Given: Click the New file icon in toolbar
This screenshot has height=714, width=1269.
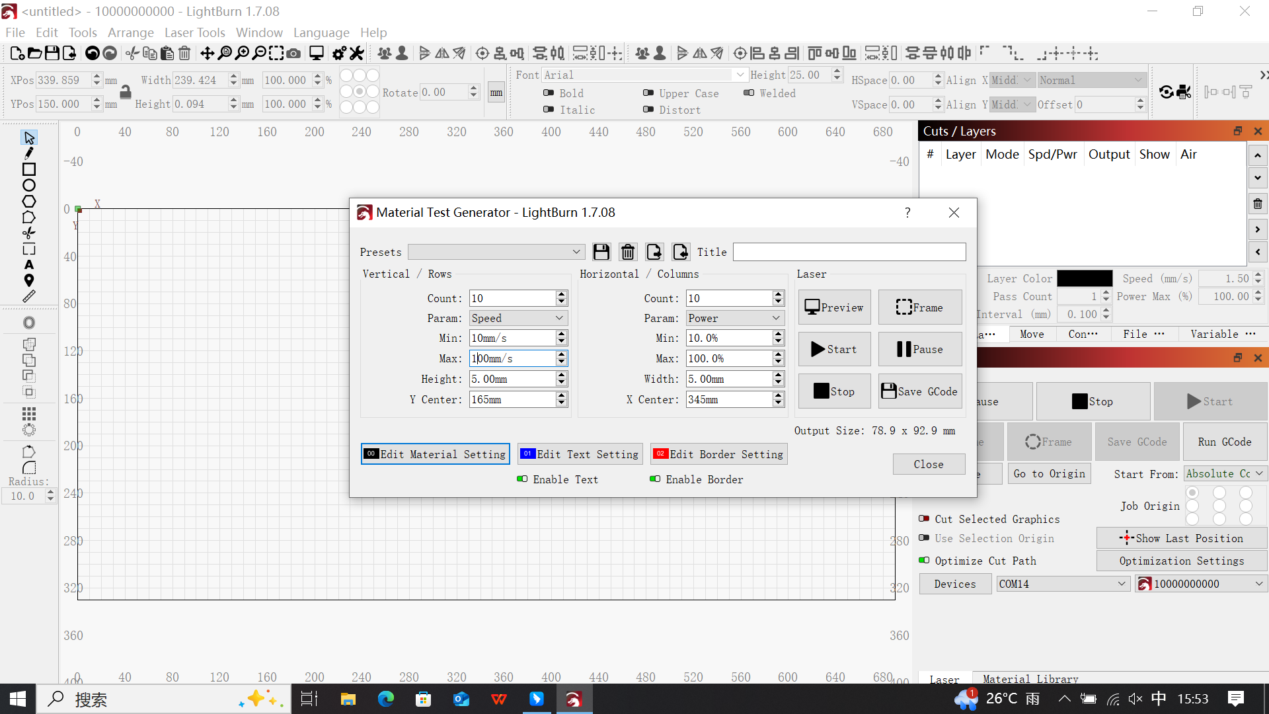Looking at the screenshot, I should [x=17, y=54].
